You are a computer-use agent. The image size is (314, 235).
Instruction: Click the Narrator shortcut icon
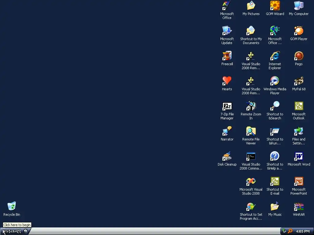pos(227,131)
